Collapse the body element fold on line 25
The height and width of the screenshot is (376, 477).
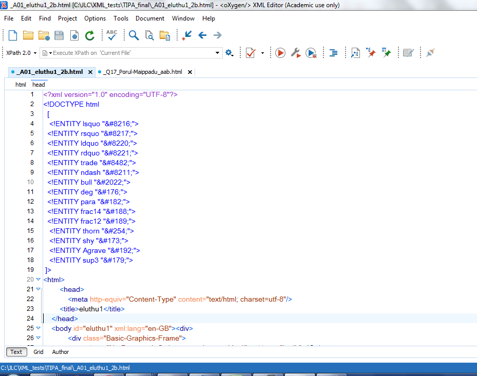click(38, 328)
